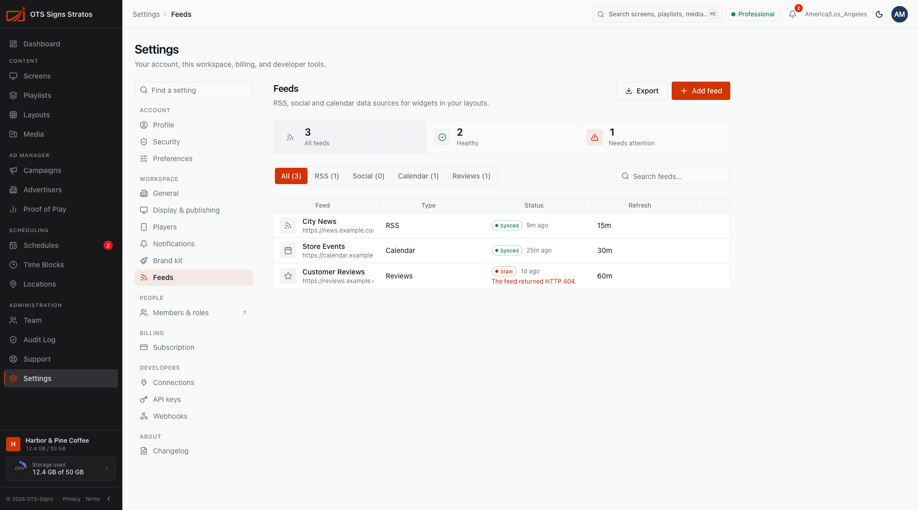
Task: Focus the global search screens, playlists, media box
Action: coord(657,14)
